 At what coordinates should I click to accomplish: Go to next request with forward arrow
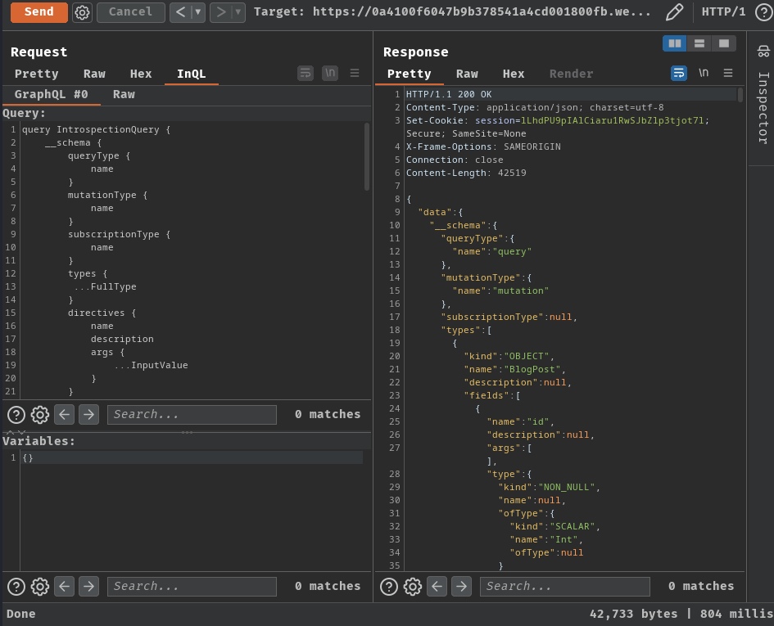pyautogui.click(x=221, y=11)
